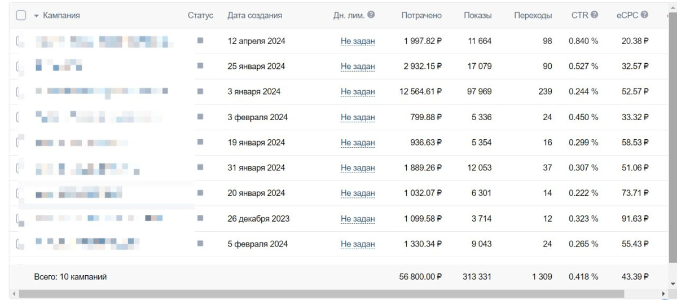Image resolution: width=677 pixels, height=300 pixels.
Task: Select total CTR 0.418 %
Action: (x=583, y=277)
